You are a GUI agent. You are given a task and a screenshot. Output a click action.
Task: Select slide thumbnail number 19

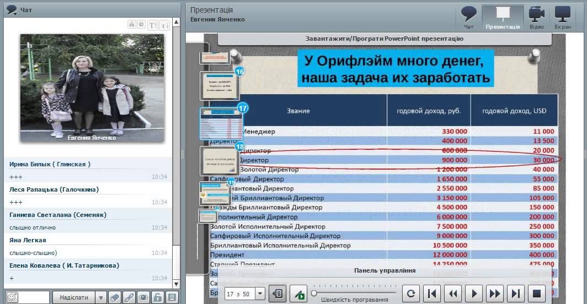pyautogui.click(x=215, y=193)
